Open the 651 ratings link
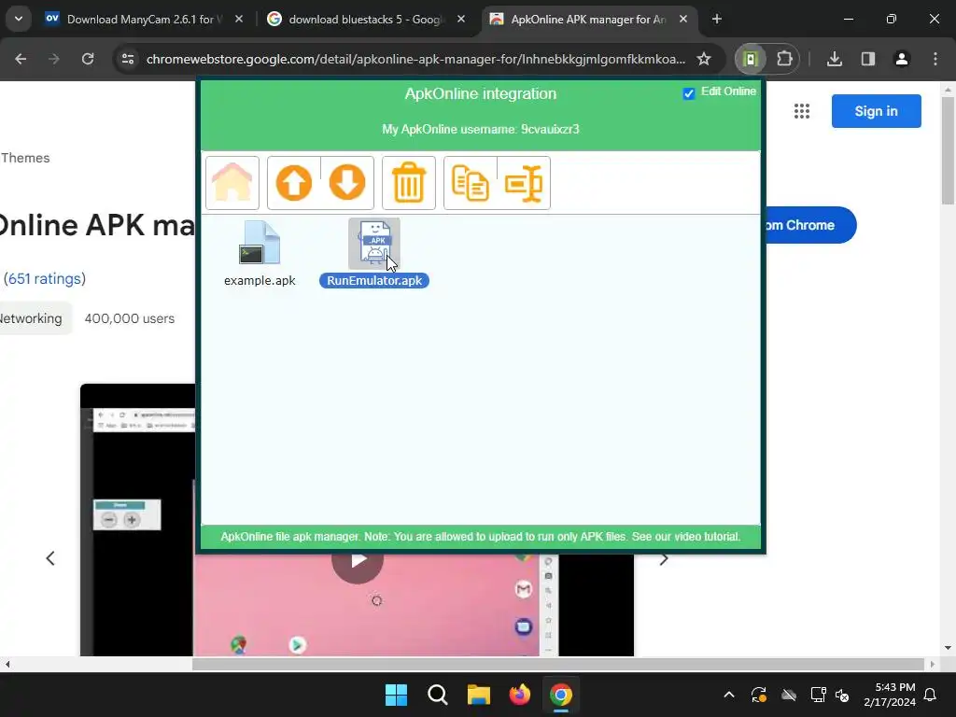This screenshot has height=717, width=956. (45, 278)
